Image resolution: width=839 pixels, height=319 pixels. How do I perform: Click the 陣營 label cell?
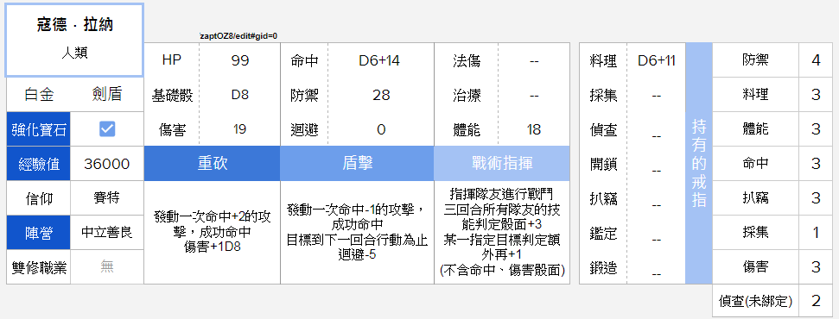click(39, 233)
